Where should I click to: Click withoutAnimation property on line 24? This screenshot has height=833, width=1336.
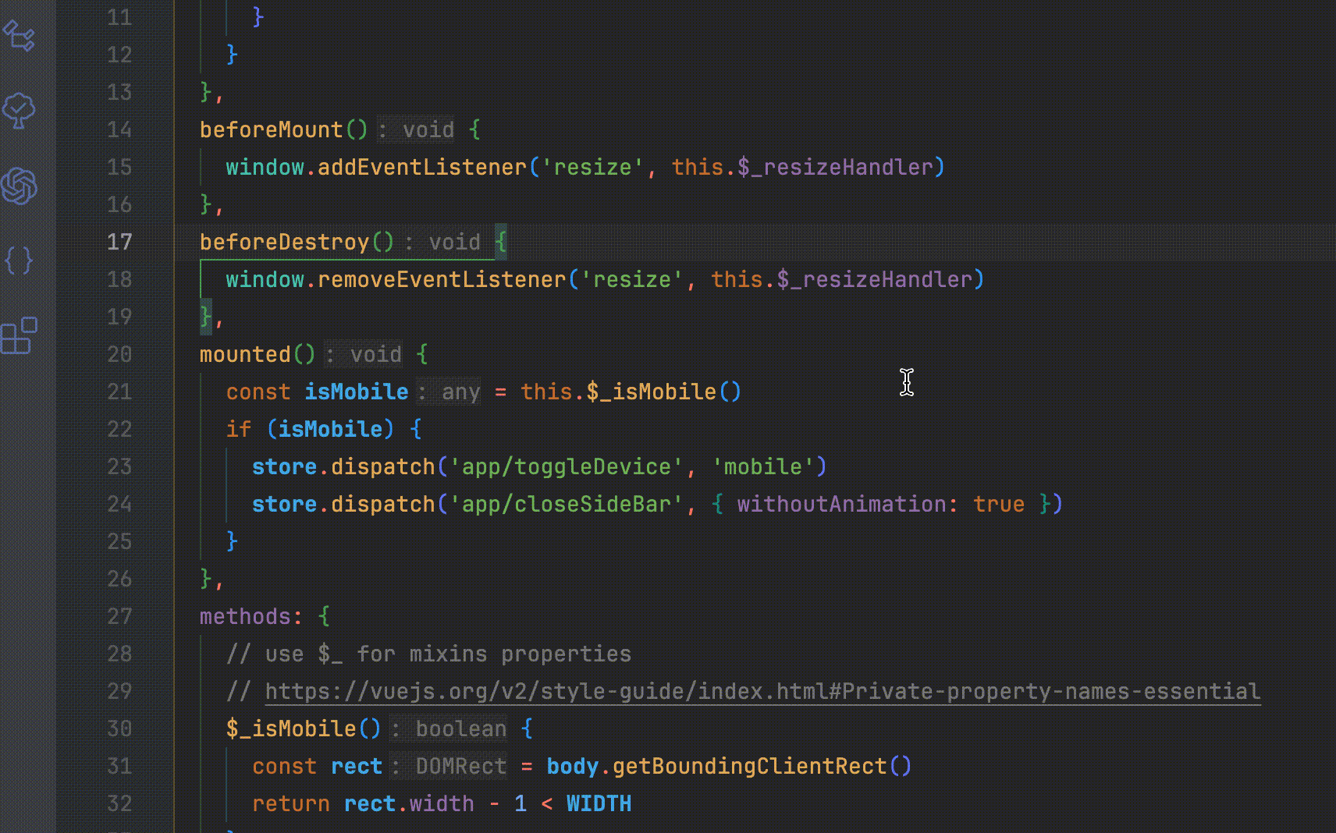click(842, 504)
